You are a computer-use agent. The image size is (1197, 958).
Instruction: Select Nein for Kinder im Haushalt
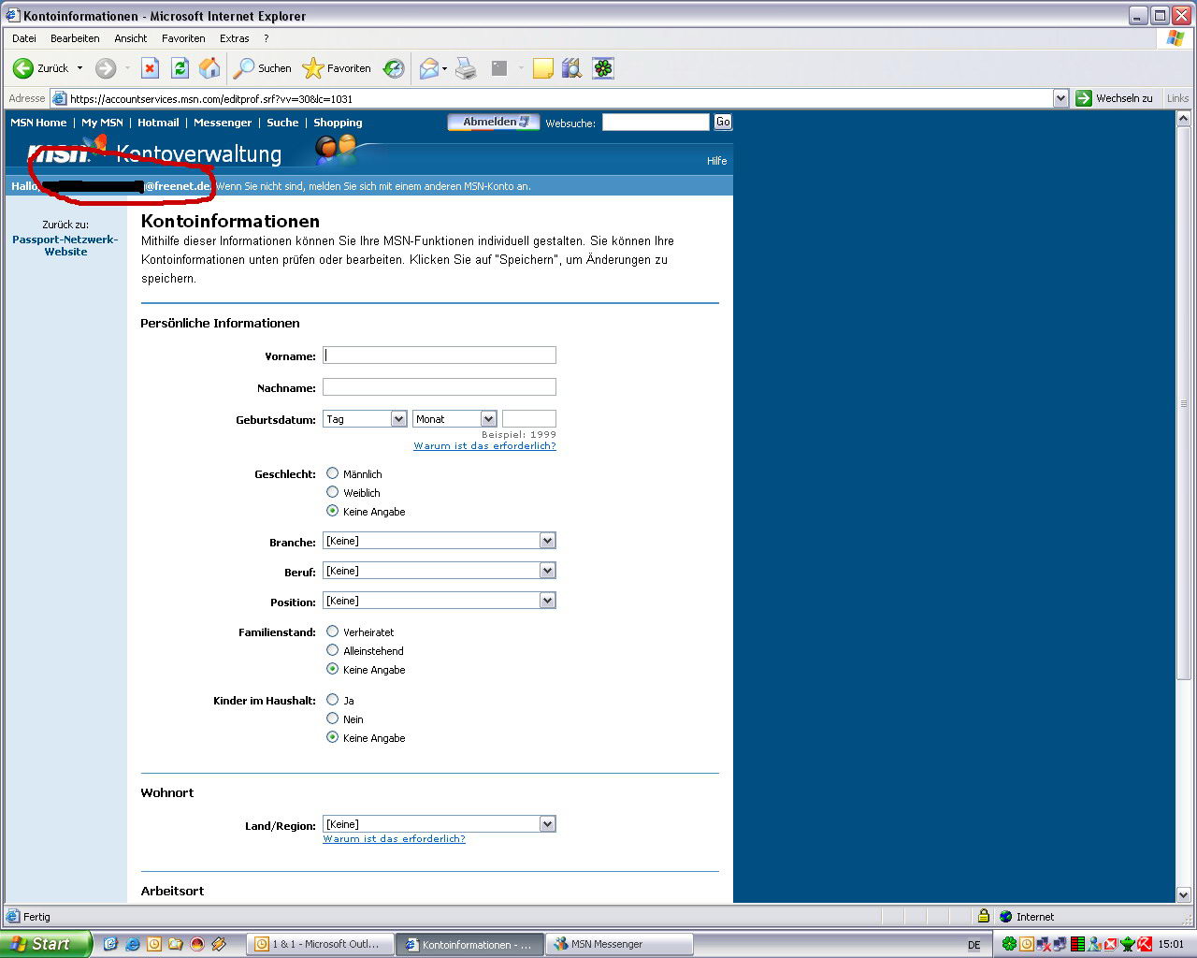(x=332, y=718)
